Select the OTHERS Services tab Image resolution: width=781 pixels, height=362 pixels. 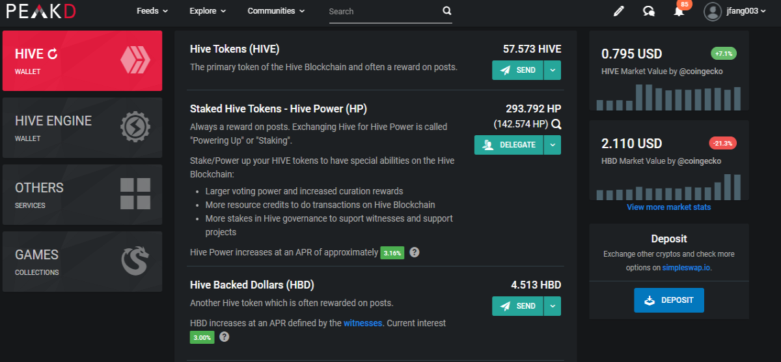click(83, 194)
